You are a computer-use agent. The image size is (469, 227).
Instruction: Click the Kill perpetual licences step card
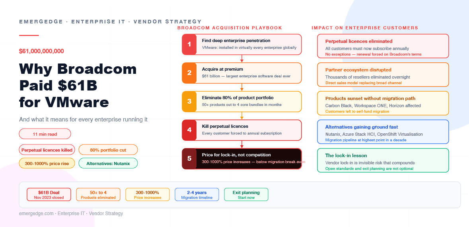(242, 130)
